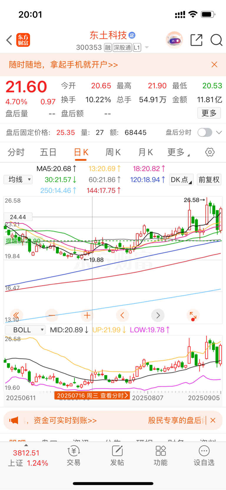Tap the 26.58 high point marker
The height and width of the screenshot is (490, 226).
194,200
